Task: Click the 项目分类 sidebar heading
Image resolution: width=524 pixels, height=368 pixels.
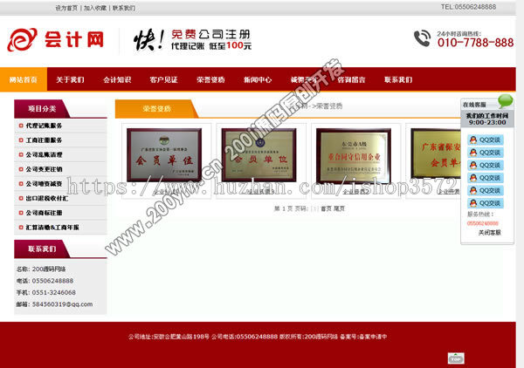Action: (42, 109)
